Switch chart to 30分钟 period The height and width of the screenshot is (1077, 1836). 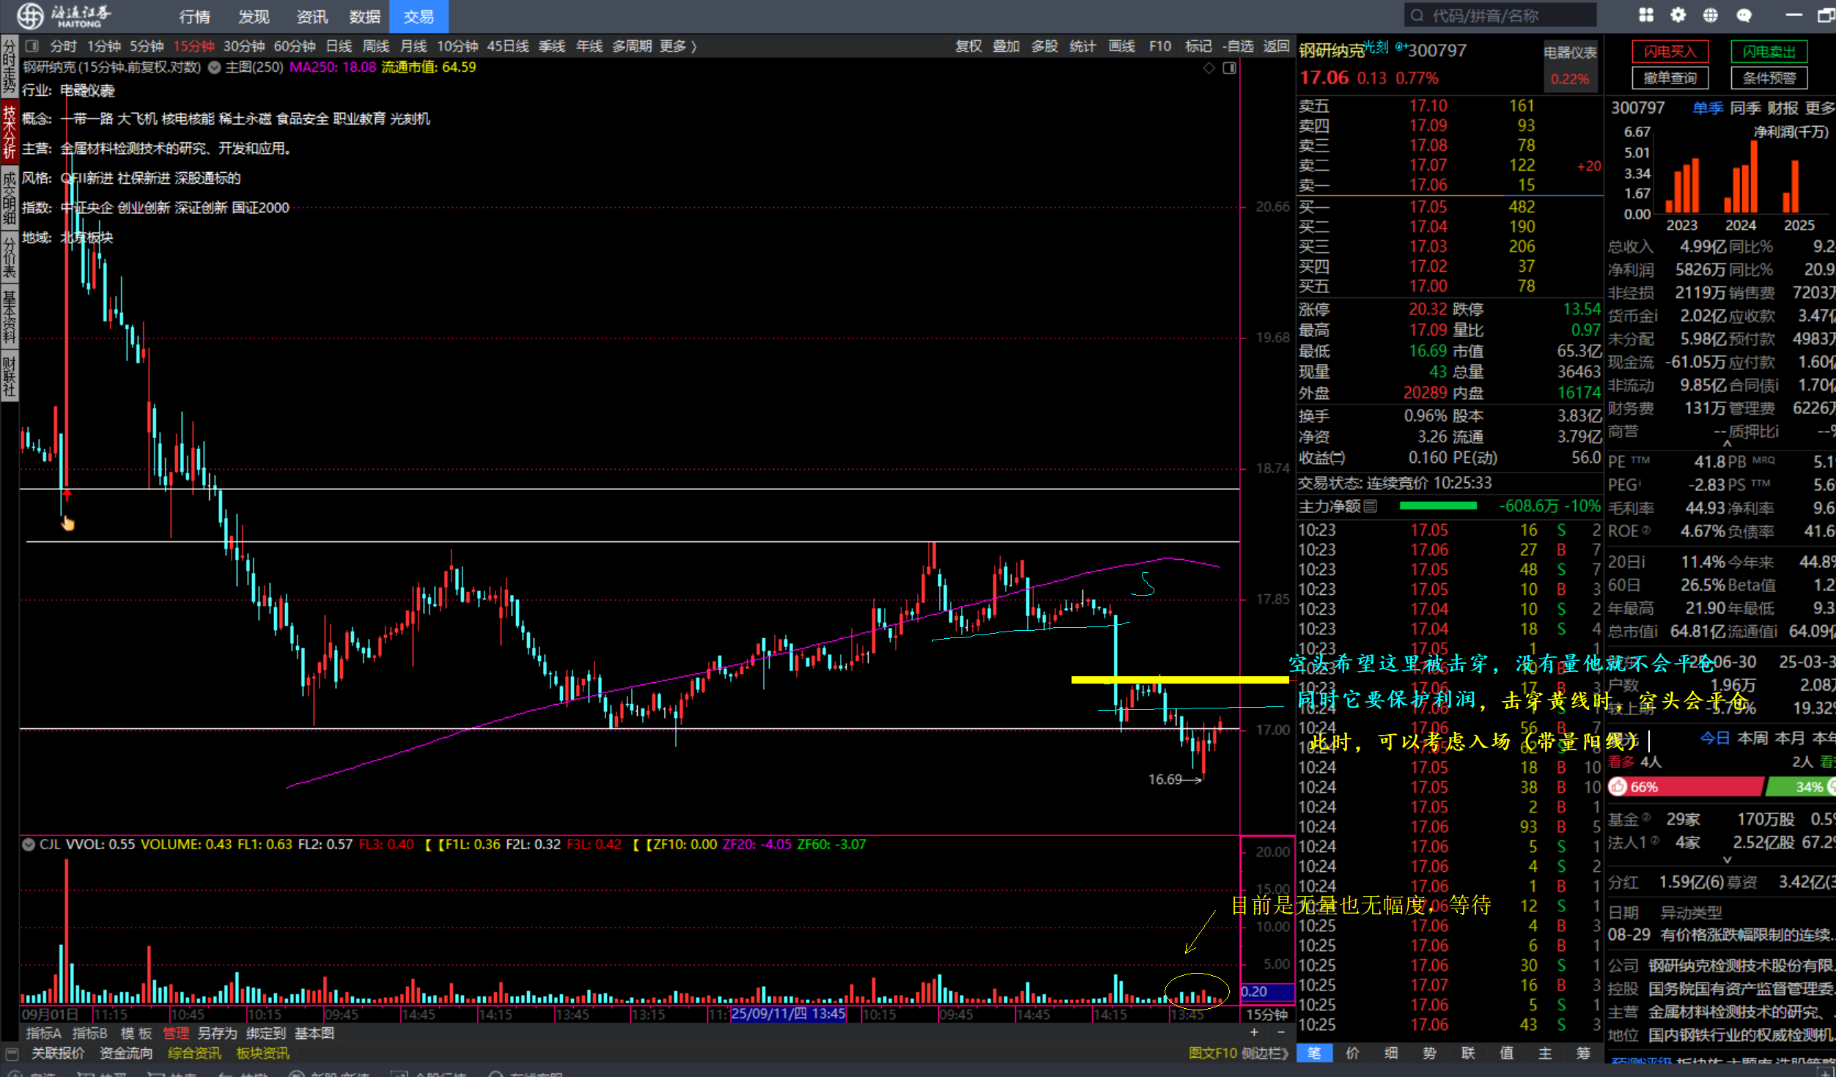click(x=243, y=46)
